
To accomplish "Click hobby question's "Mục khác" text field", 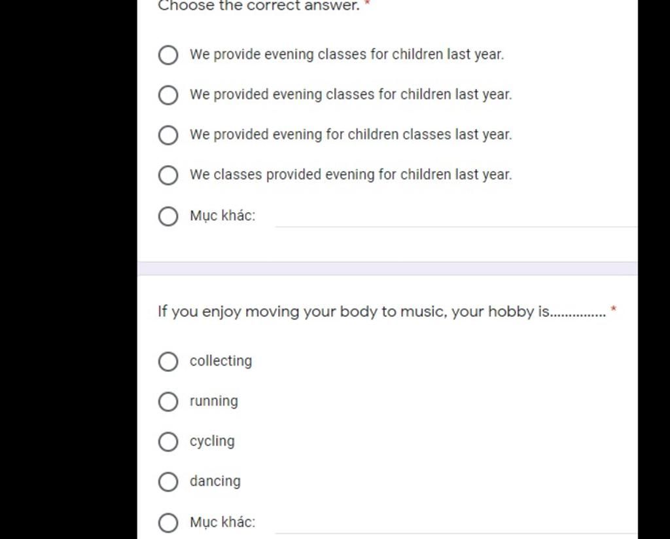I will click(455, 523).
